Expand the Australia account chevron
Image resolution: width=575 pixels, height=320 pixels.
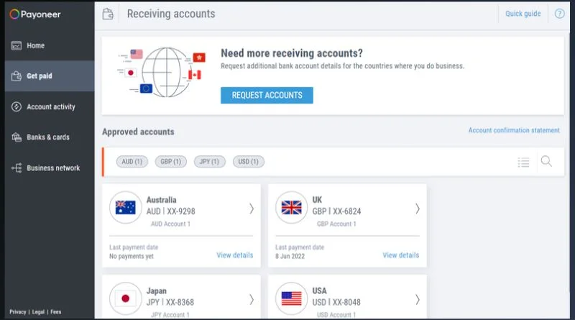pos(252,209)
